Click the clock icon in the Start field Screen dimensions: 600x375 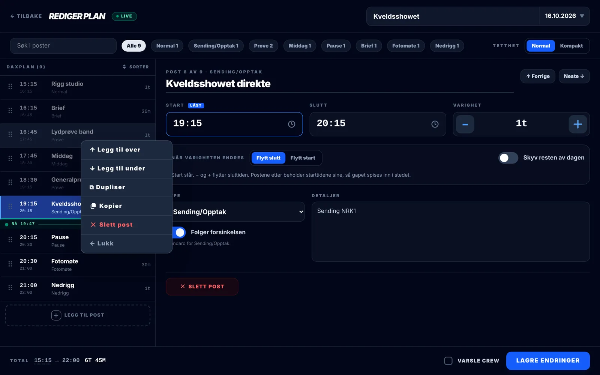tap(291, 124)
